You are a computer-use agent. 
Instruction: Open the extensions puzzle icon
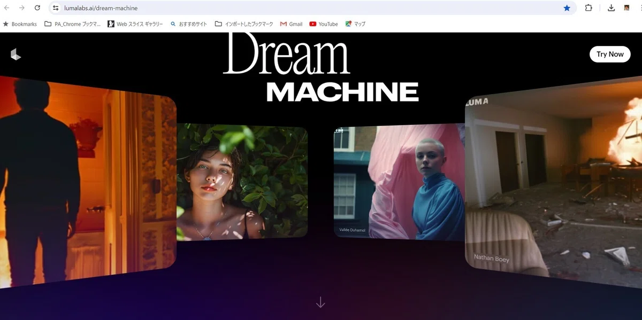[x=588, y=8]
